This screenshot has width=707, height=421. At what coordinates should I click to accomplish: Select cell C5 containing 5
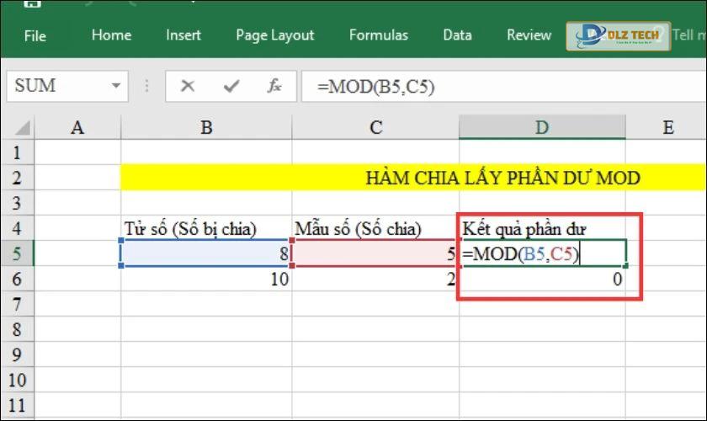click(x=375, y=253)
